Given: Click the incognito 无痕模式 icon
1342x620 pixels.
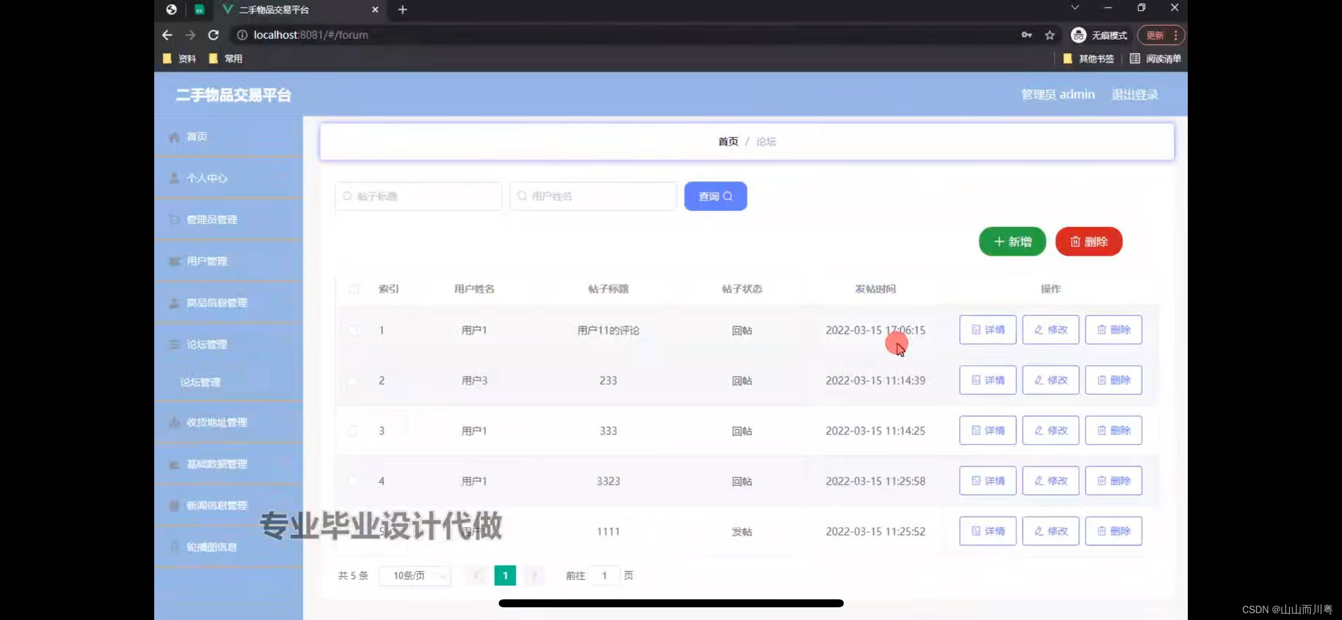Looking at the screenshot, I should point(1078,35).
